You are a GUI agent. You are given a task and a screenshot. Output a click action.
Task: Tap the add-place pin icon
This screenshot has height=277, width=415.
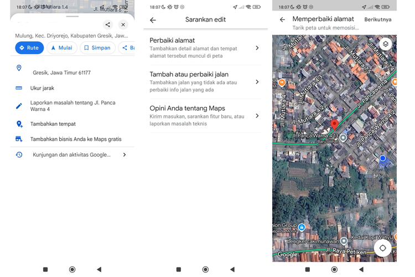[19, 124]
